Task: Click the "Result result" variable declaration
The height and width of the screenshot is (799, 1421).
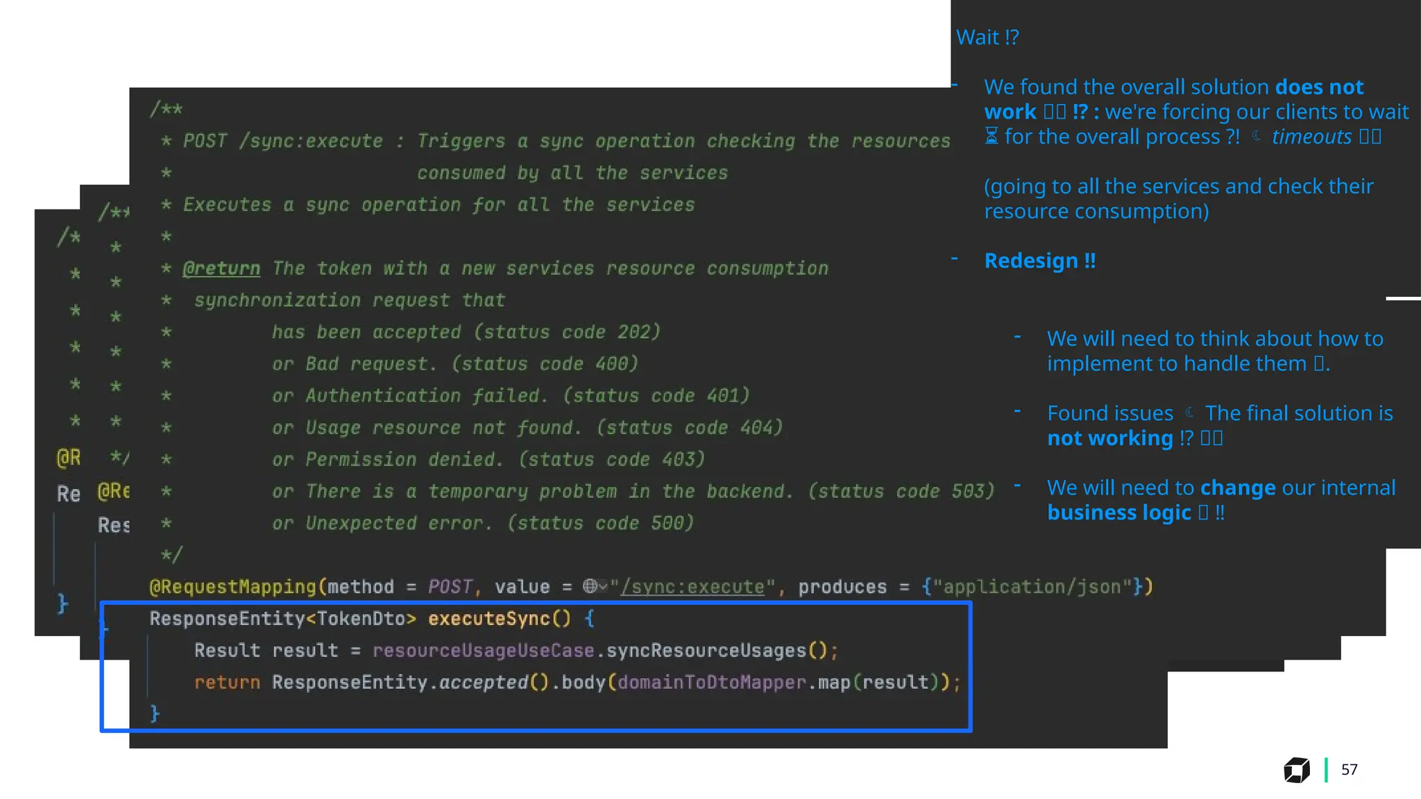Action: pos(266,651)
